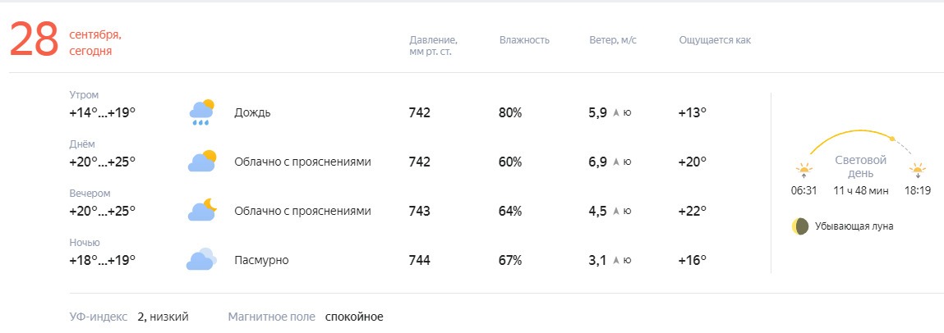The width and height of the screenshot is (944, 333).
Task: Click the "Ночью" night temperature +18°...+19°
Action: point(103,260)
